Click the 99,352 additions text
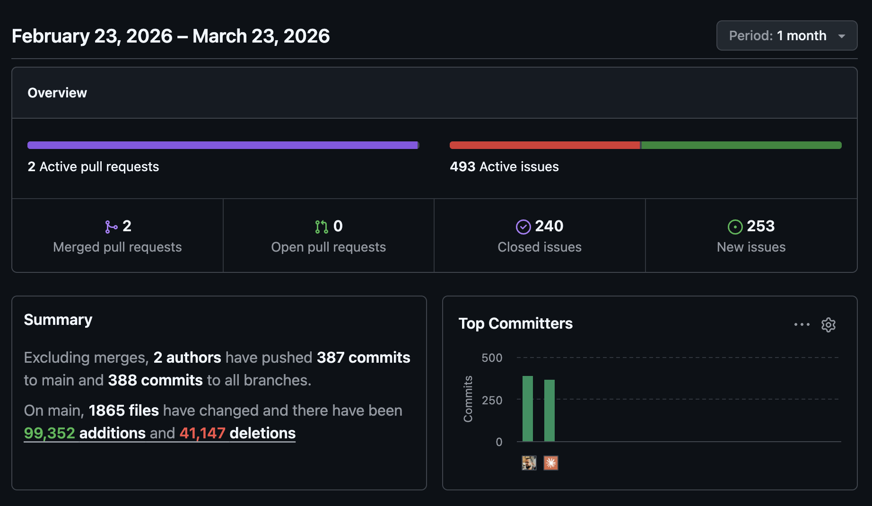The image size is (872, 506). click(85, 433)
